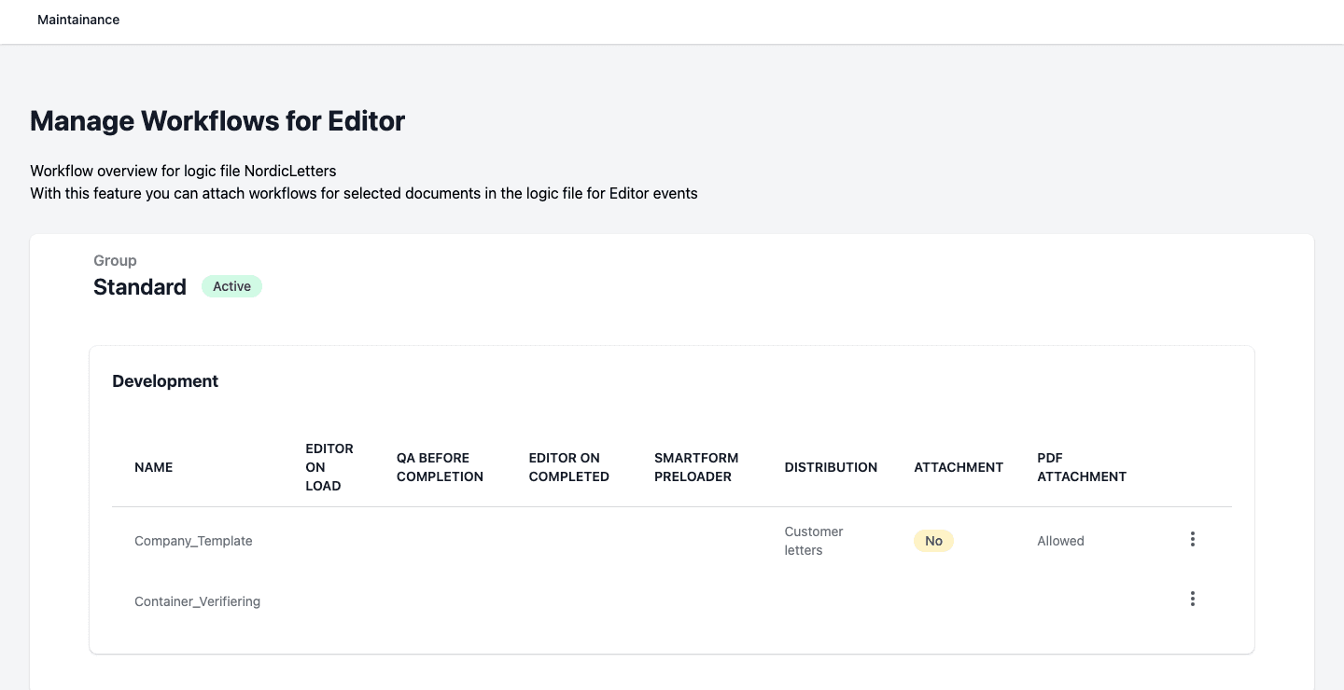1344x690 pixels.
Task: Open the Maintainance menu item
Action: coord(78,20)
